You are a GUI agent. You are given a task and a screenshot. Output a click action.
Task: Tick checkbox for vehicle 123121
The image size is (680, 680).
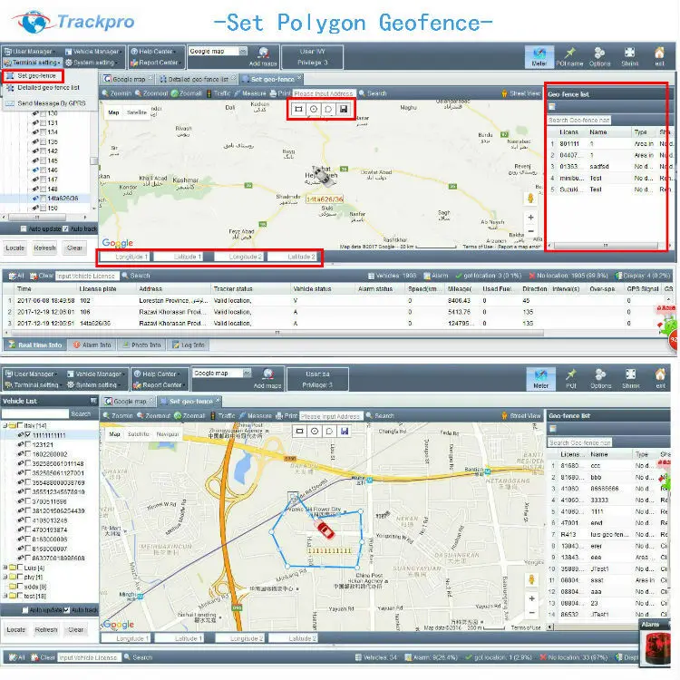28,444
